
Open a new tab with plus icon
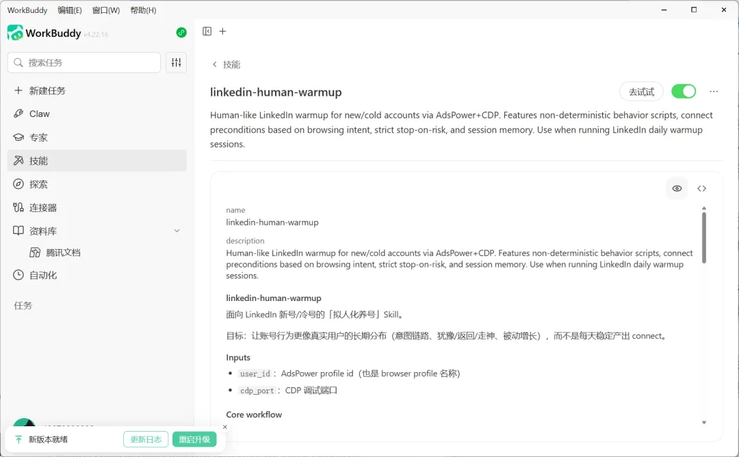223,31
